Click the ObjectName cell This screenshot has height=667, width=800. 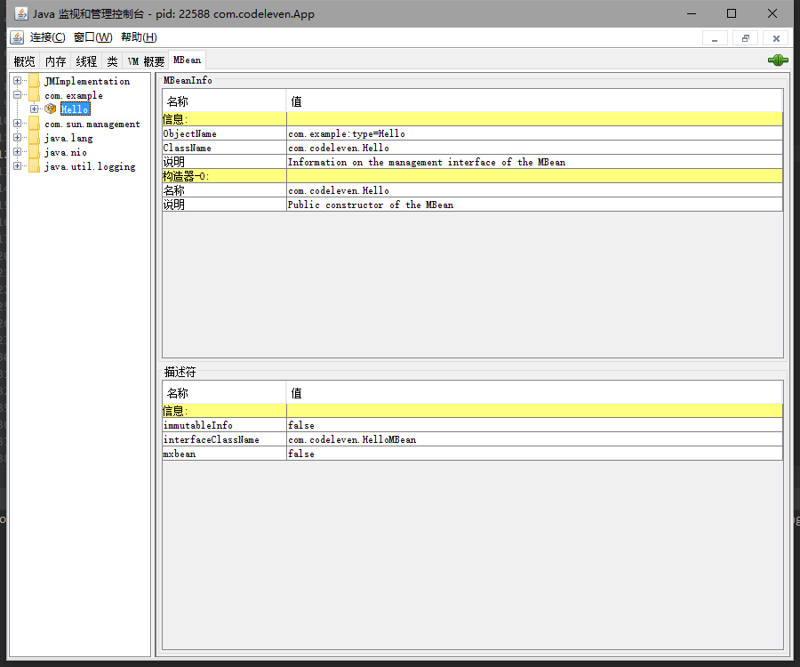(225, 133)
